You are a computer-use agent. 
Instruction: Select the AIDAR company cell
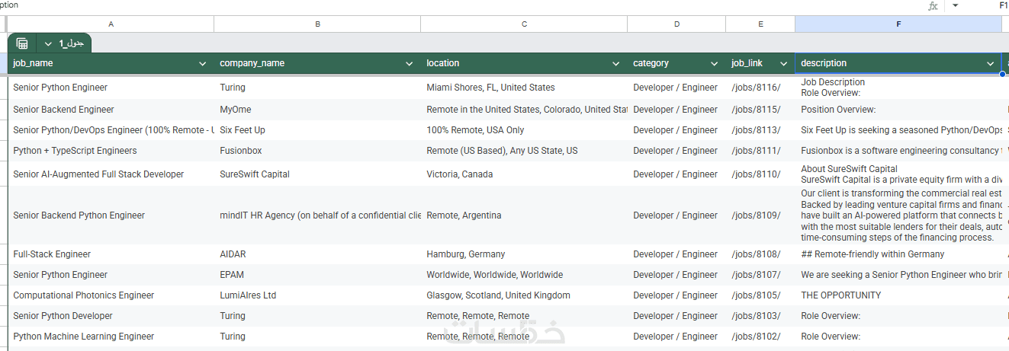point(317,254)
